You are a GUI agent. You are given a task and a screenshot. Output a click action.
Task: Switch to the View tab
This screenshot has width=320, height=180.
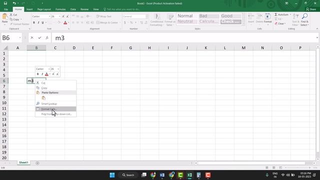[96, 9]
